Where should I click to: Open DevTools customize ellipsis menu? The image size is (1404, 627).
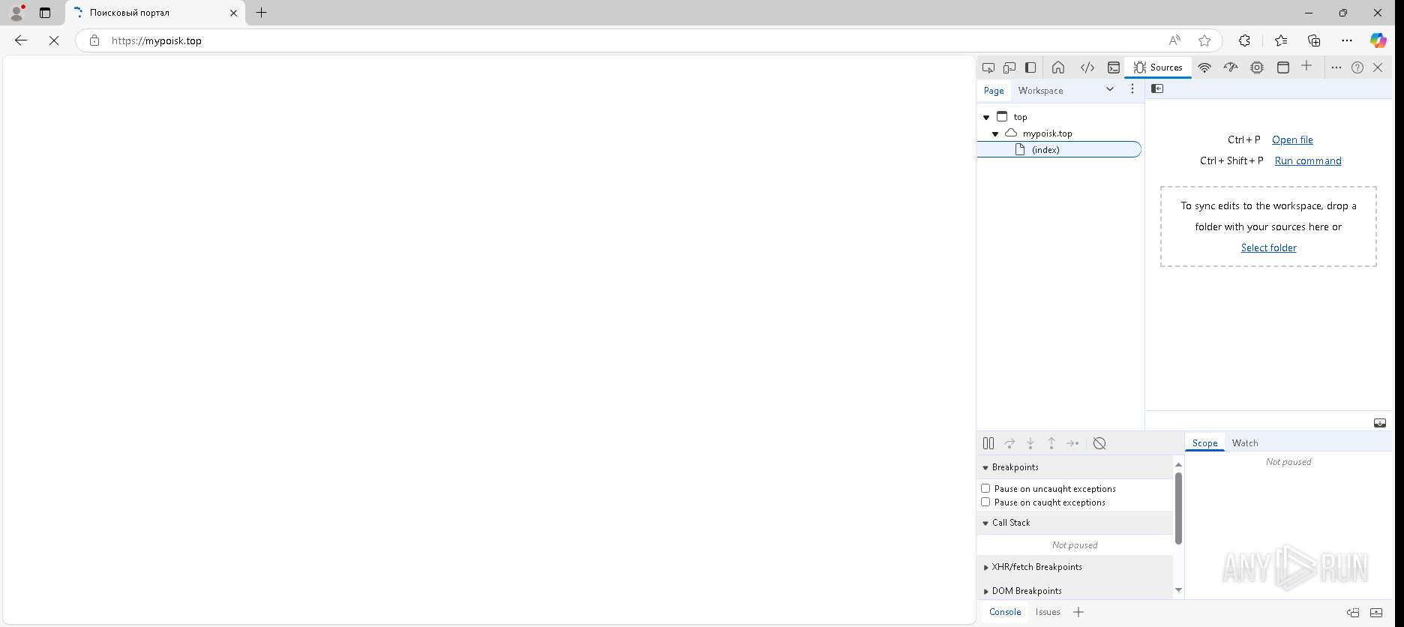tap(1336, 67)
